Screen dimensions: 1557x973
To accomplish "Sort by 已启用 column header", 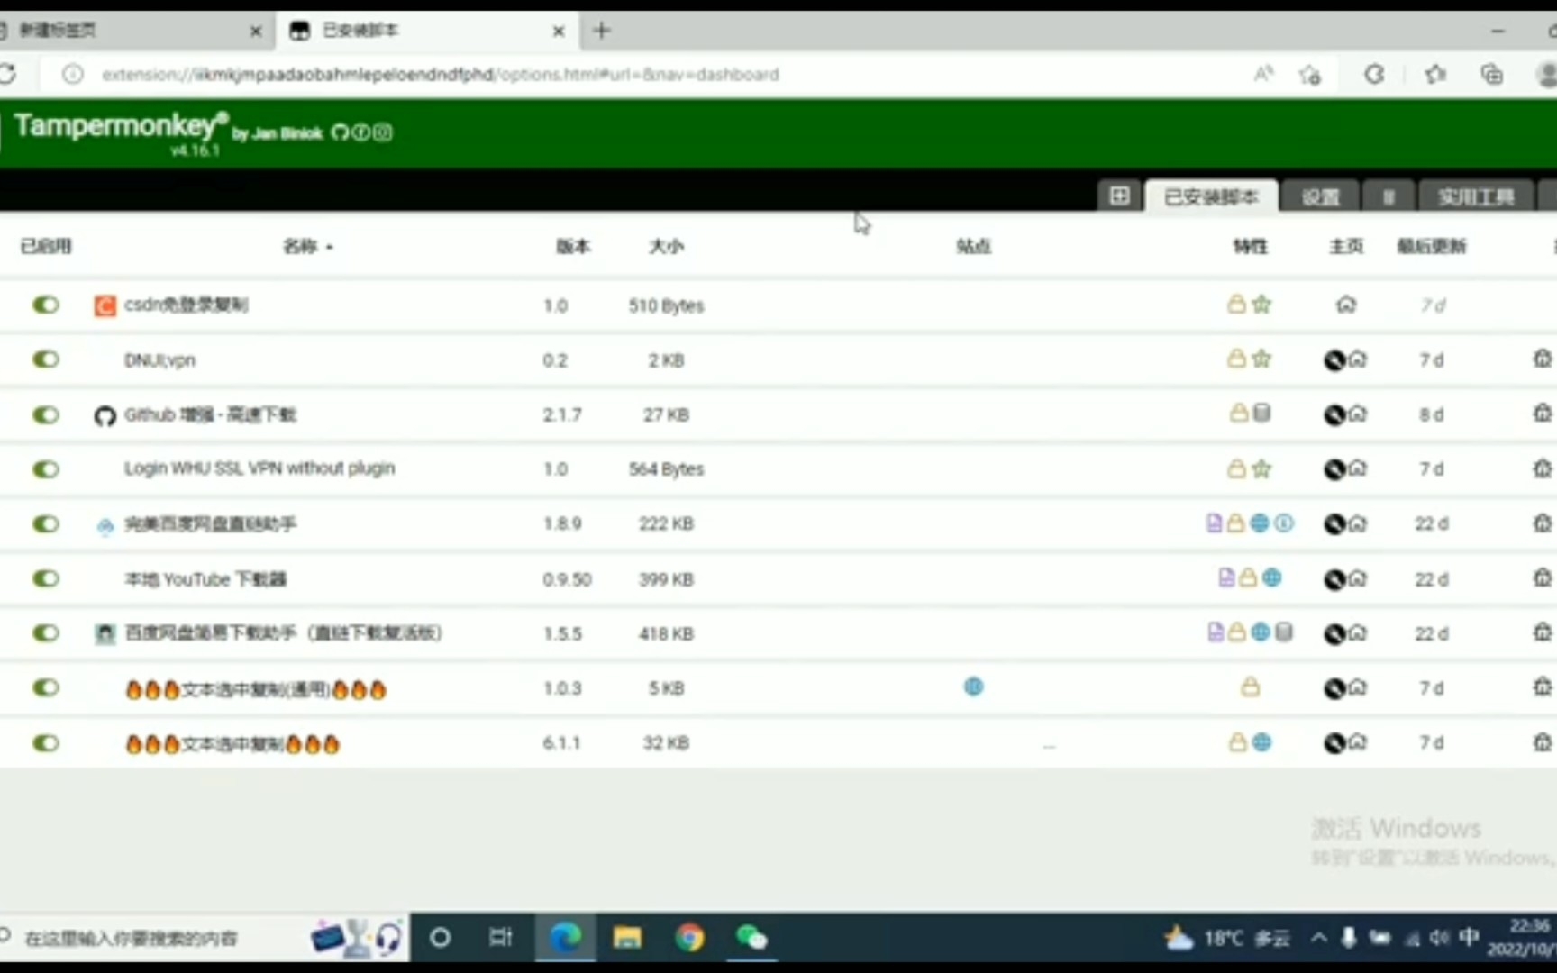I will pos(46,246).
